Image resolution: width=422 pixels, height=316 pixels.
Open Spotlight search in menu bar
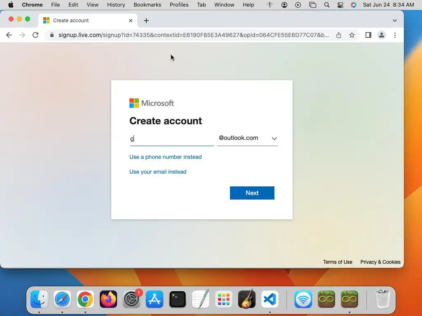(327, 5)
